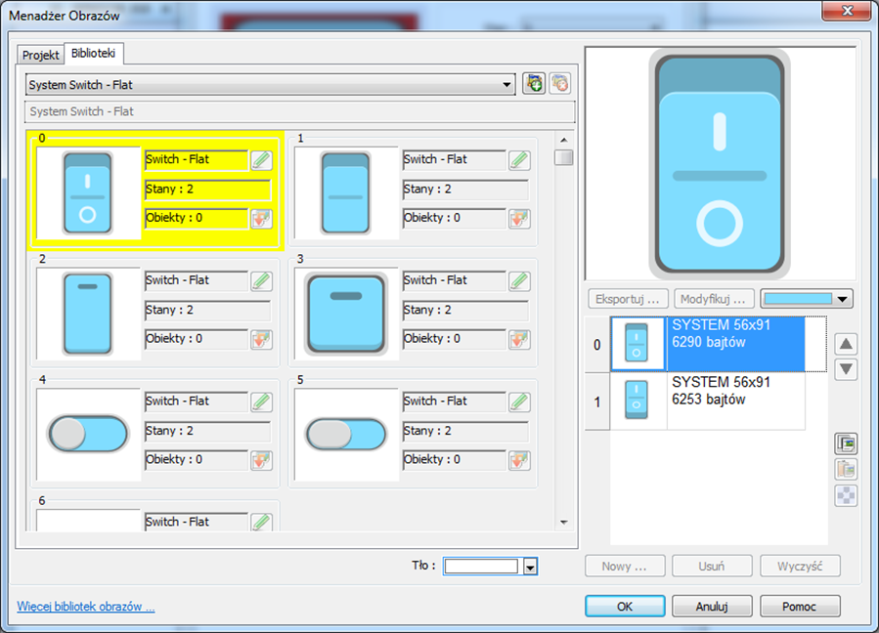This screenshot has width=879, height=633.
Task: Select the image 3 square switch thumbnail
Action: tap(346, 315)
